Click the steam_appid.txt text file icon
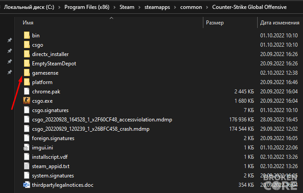 [27, 166]
